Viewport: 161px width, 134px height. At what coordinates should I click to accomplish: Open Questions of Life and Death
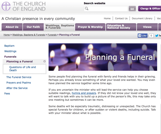click(22, 69)
